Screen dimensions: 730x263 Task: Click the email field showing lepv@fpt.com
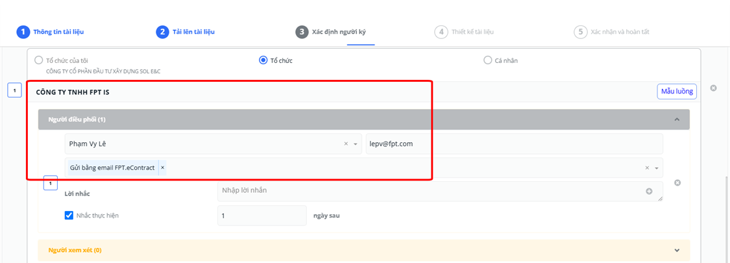[x=513, y=144]
